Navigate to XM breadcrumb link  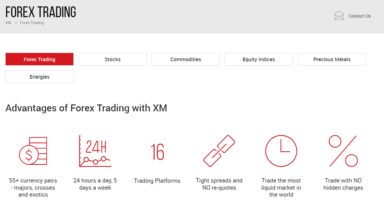click(8, 23)
